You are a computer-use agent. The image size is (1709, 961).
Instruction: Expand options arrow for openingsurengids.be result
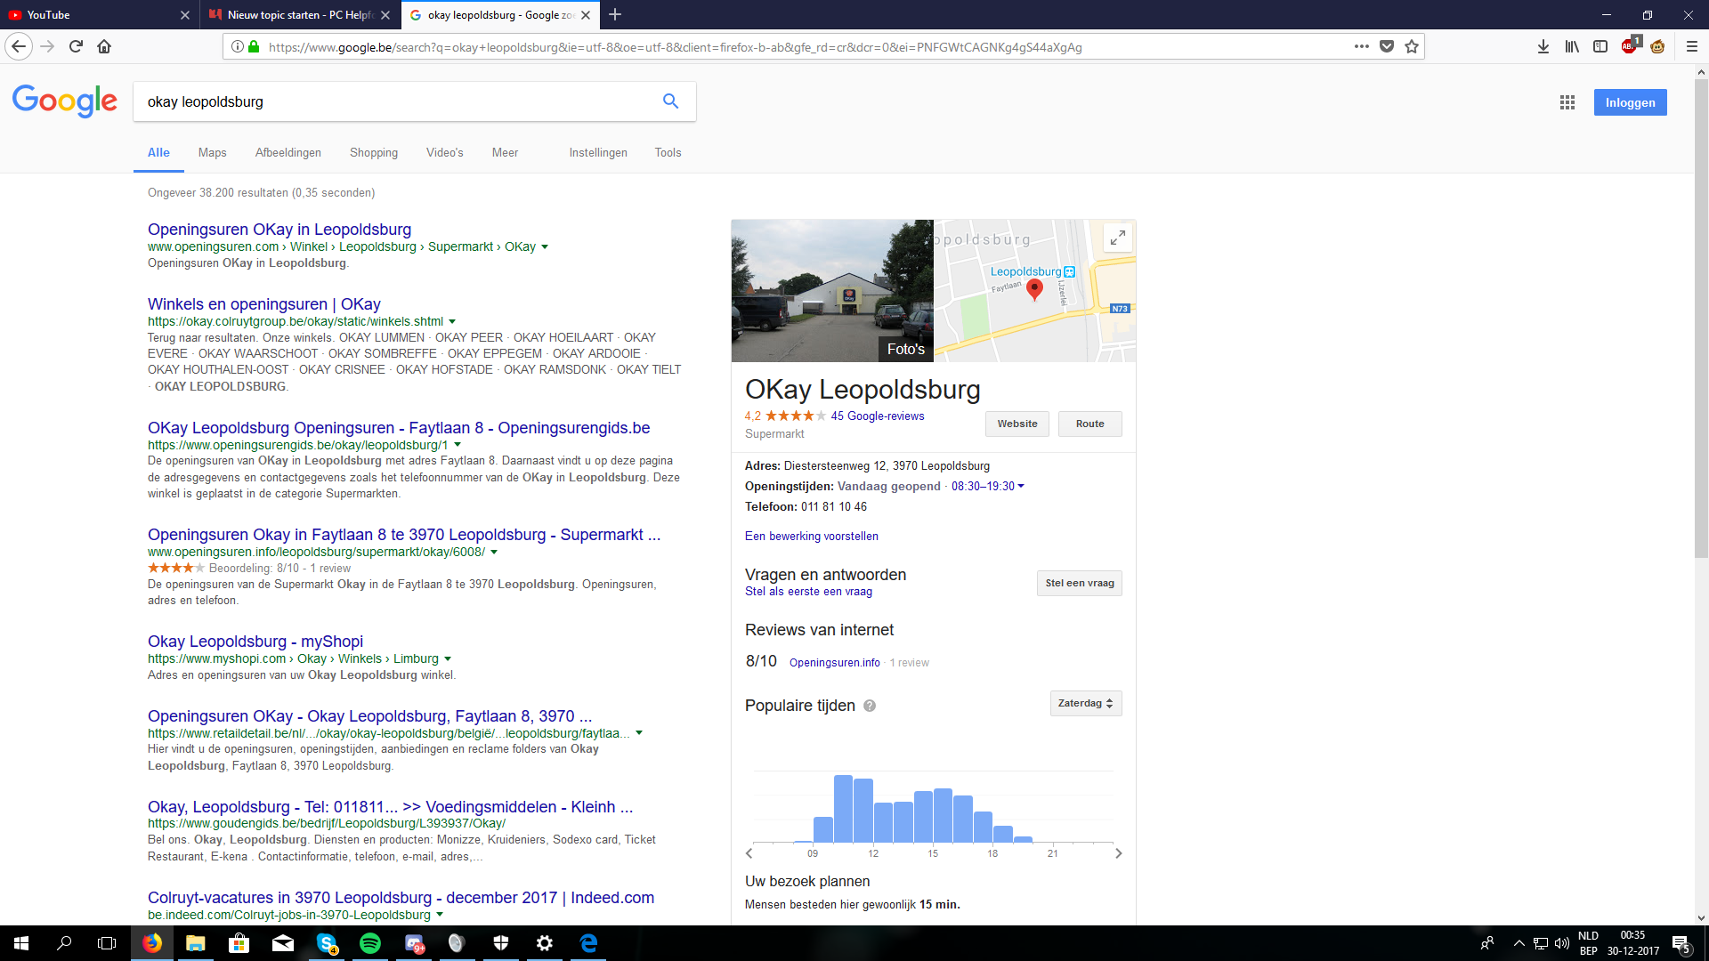[458, 445]
